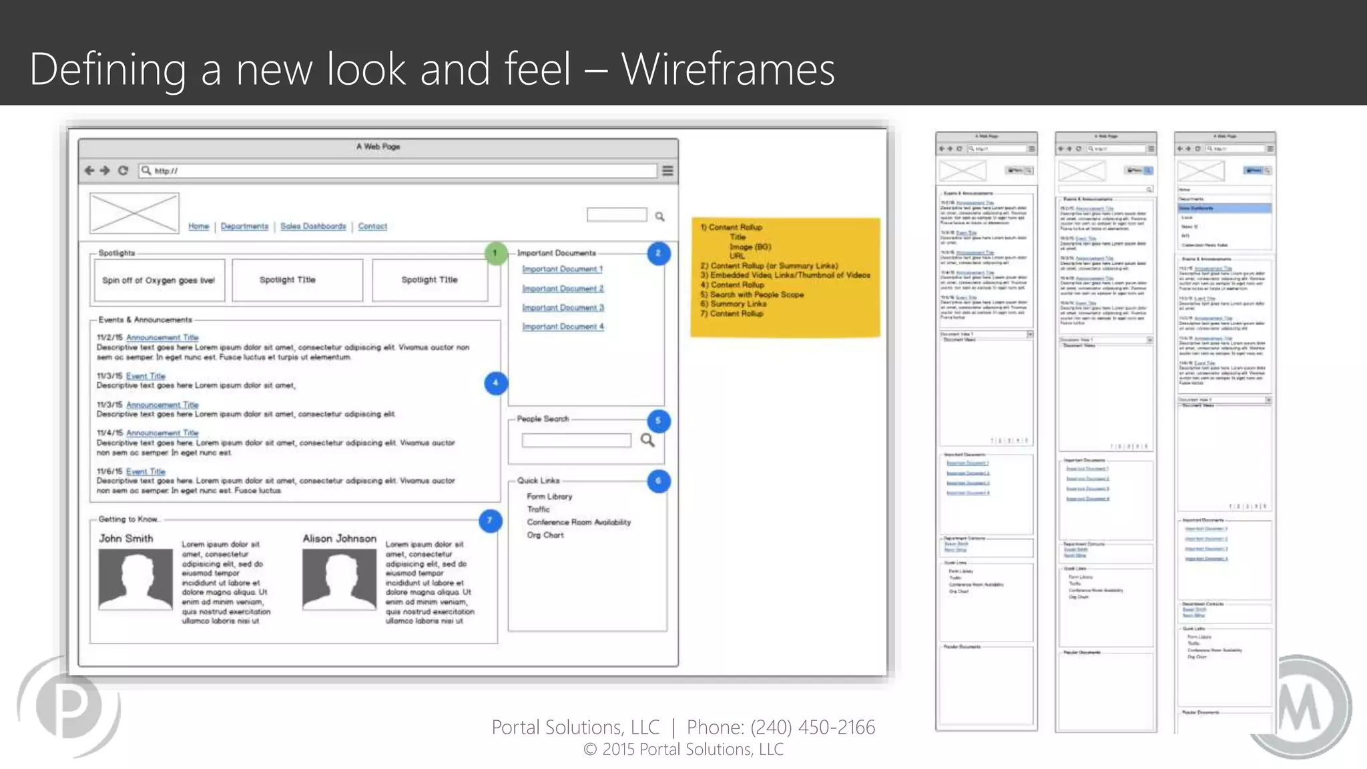1367x769 pixels.
Task: Click Alison Johnson's profile photo placeholder
Action: (x=339, y=579)
